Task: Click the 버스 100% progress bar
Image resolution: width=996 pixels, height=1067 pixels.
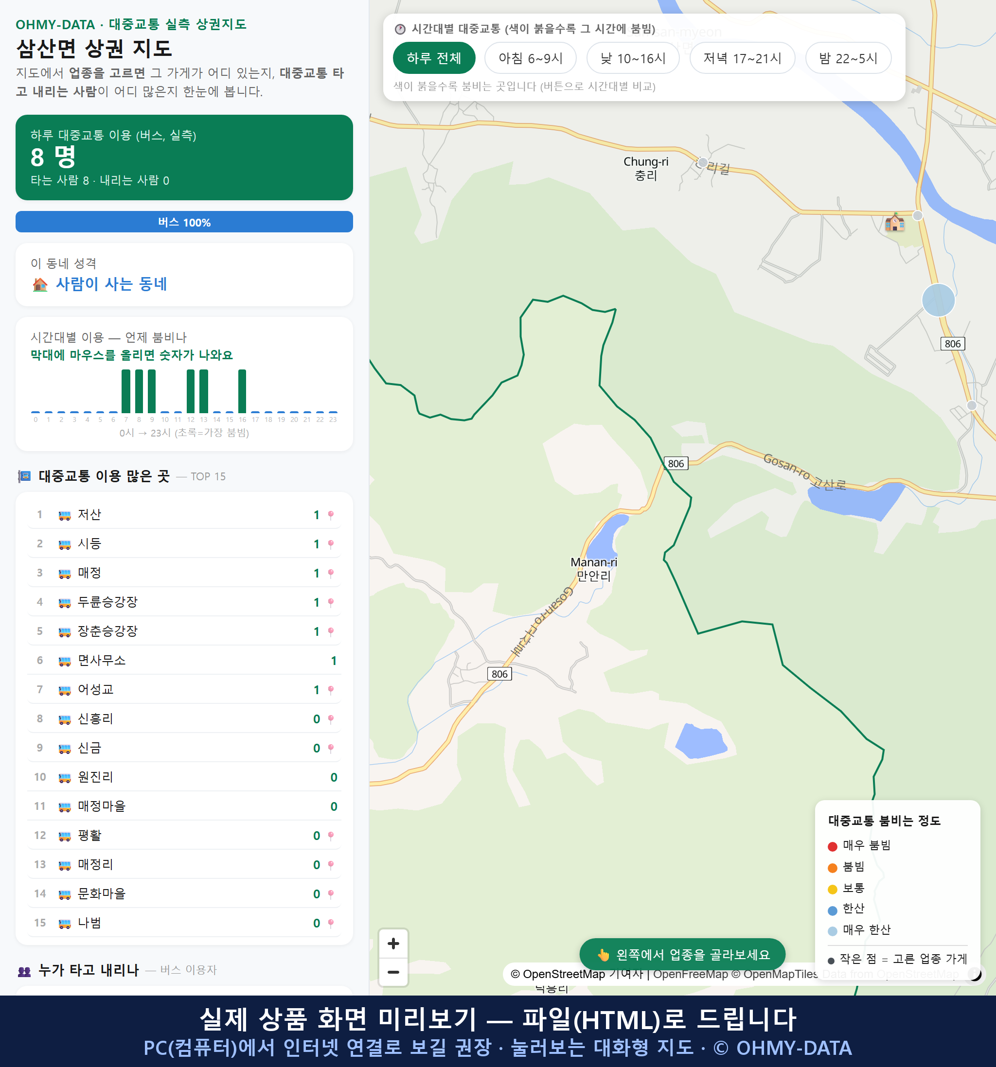Action: pos(184,222)
